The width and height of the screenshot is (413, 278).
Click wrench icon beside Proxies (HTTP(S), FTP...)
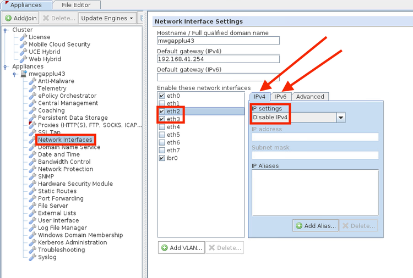(32, 125)
